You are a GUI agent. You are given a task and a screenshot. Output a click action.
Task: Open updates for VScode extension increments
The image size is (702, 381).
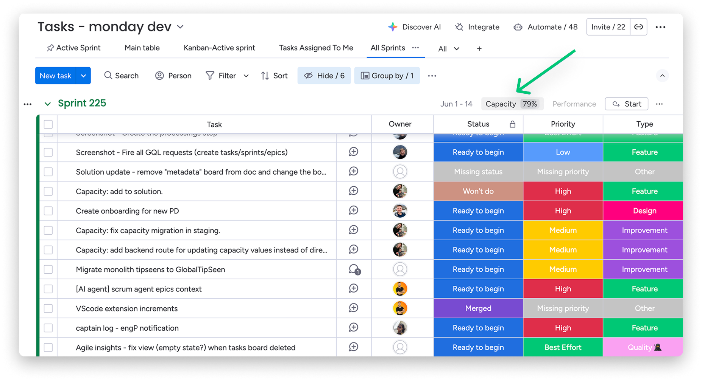(x=353, y=308)
